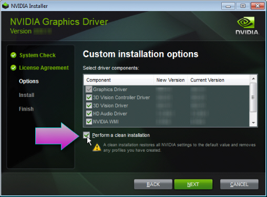Click the New Version column header
267x197 pixels.
[170, 80]
